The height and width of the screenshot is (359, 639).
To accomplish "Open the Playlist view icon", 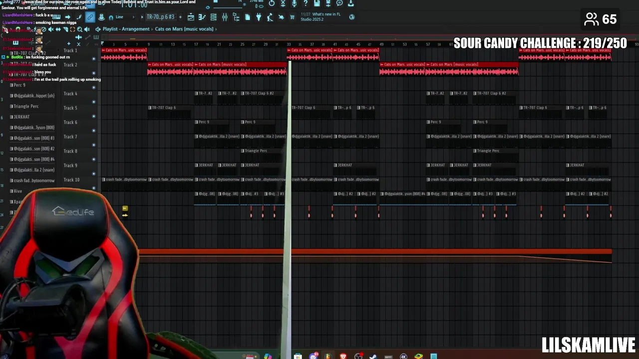I will tap(191, 17).
